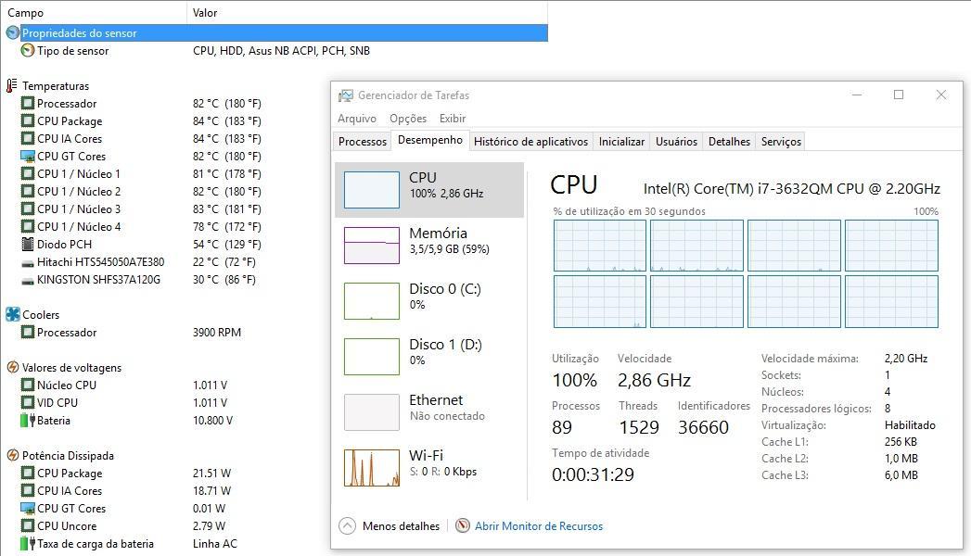Click the Menos detalhes button label
Image resolution: width=971 pixels, height=556 pixels.
(x=402, y=525)
